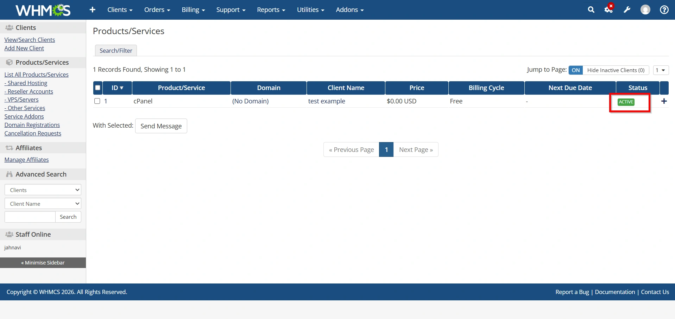
Task: Open the Reports menu
Action: [271, 10]
